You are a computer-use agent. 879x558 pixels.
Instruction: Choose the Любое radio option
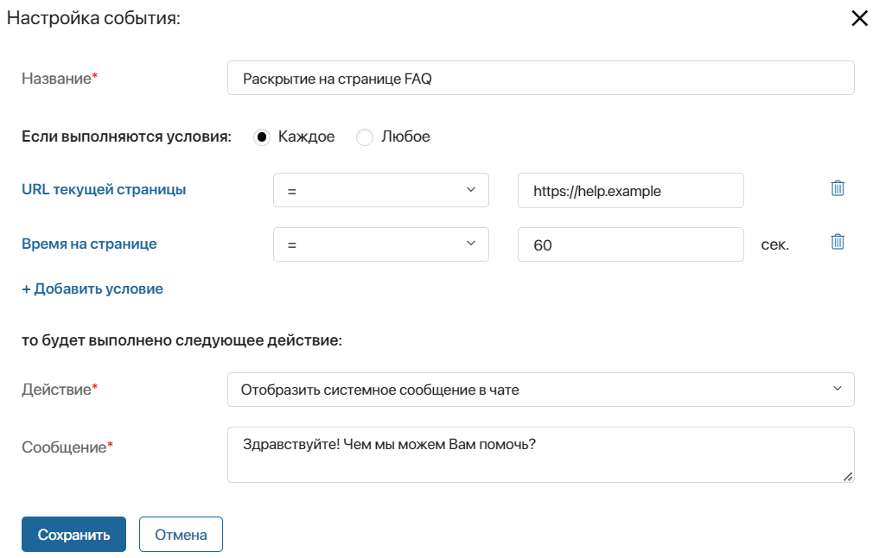click(365, 137)
